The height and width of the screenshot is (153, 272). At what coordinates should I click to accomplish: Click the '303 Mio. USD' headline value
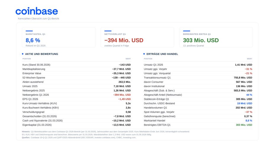[201, 40]
